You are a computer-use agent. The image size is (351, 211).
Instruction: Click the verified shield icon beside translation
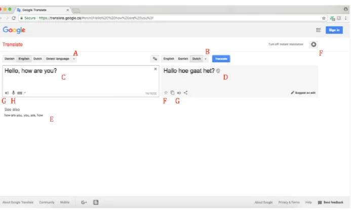218,71
